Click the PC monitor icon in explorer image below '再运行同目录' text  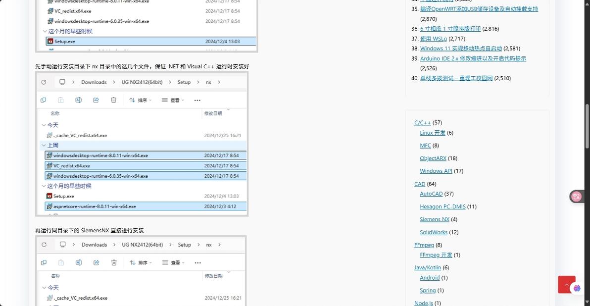coord(62,245)
